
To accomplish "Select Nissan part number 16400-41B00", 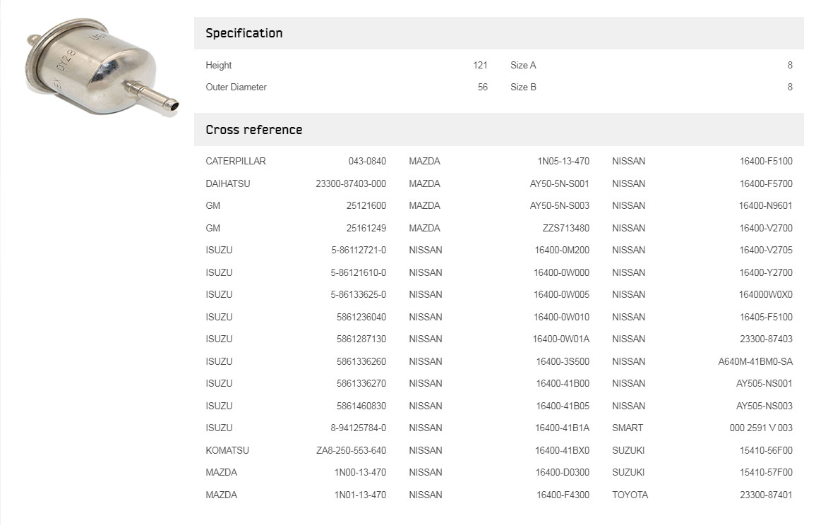I will click(563, 384).
